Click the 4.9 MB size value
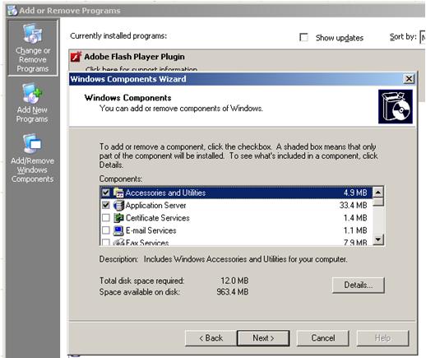The width and height of the screenshot is (426, 358). click(355, 193)
